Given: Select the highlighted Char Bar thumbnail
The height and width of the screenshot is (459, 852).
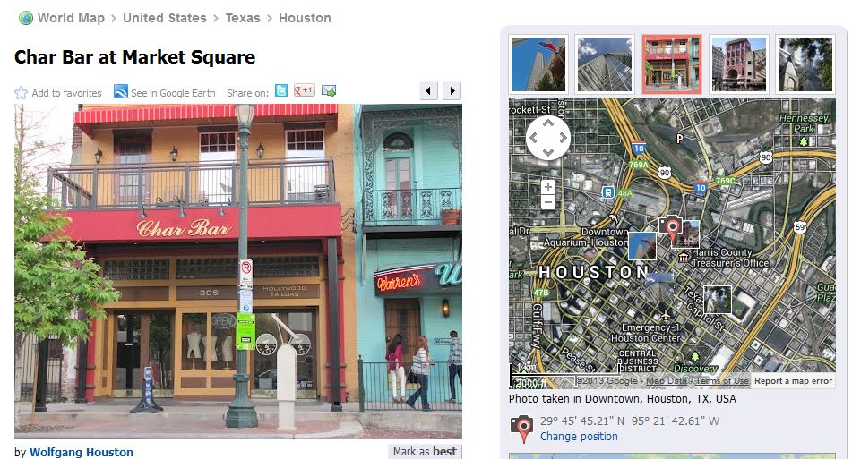Looking at the screenshot, I should point(672,64).
